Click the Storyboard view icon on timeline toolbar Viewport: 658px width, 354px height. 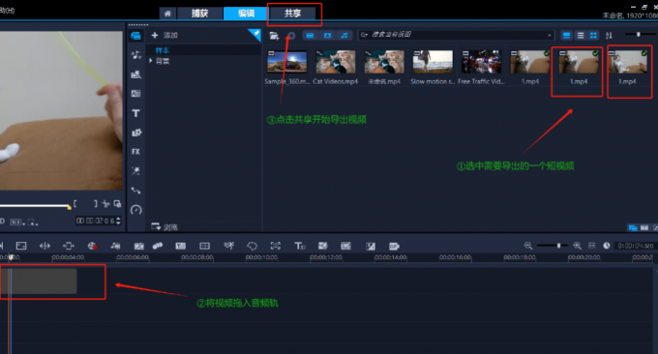pyautogui.click(x=21, y=246)
